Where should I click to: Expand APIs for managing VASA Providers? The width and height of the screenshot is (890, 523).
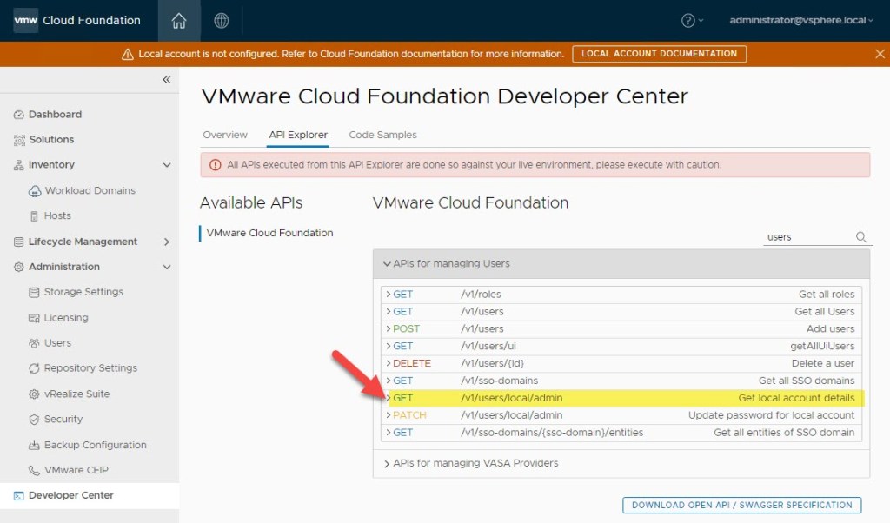(387, 464)
